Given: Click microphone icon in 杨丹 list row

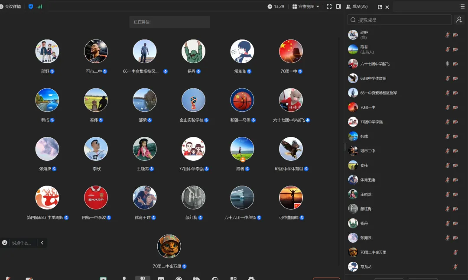Looking at the screenshot, I should (447, 223).
